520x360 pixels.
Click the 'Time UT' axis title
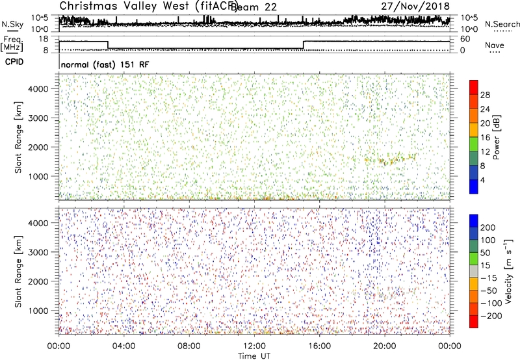(x=254, y=356)
